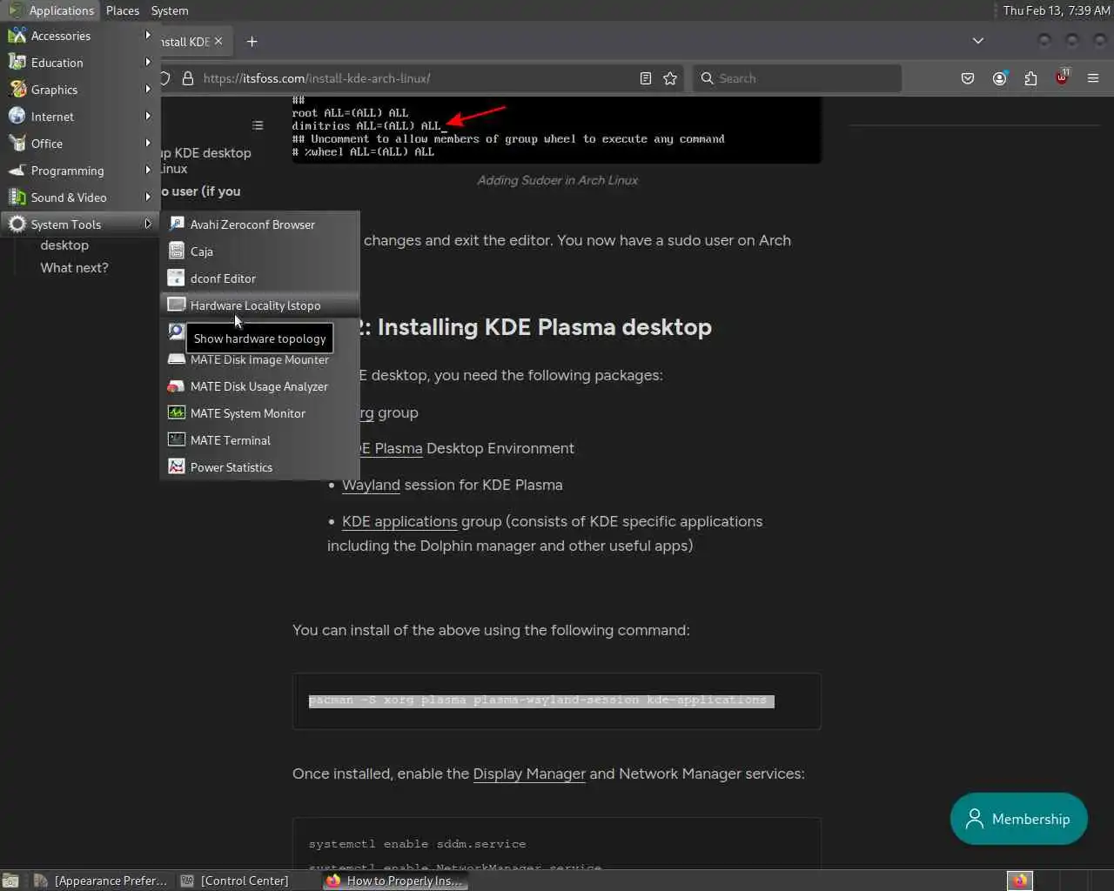Open the Firefox account icon
1114x891 pixels.
pos(999,78)
